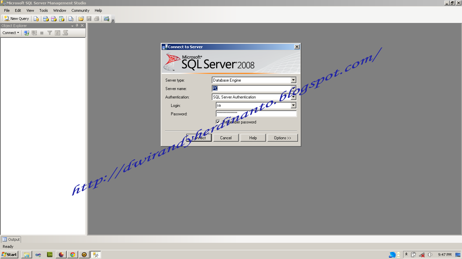Screen dimensions: 462x259
Task: Launch the Activity Monitor toolbar icon
Action: tap(107, 19)
